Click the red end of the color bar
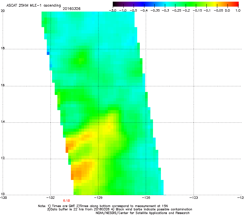This screenshot has width=244, height=215. click(236, 4)
